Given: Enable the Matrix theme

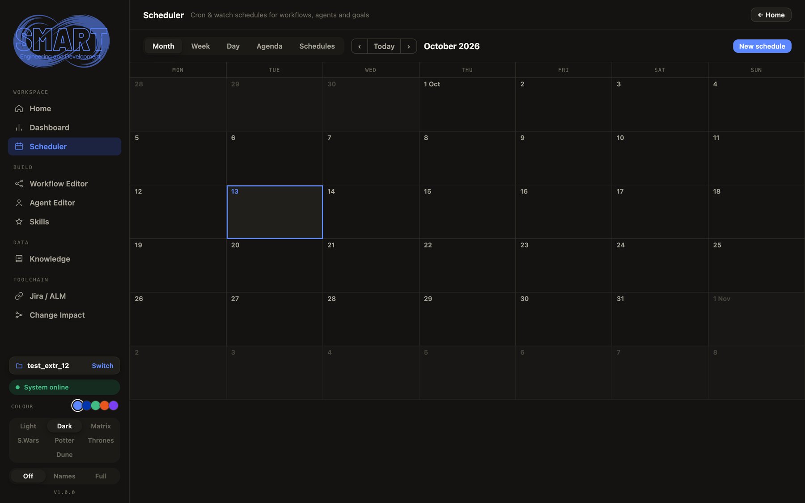Looking at the screenshot, I should point(101,426).
